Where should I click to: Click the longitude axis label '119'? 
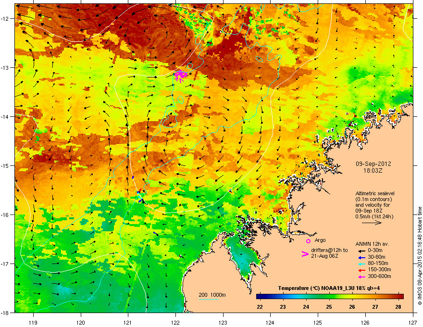pyautogui.click(x=33, y=322)
